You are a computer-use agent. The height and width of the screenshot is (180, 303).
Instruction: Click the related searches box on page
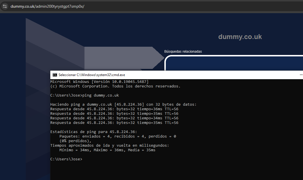click(234, 63)
